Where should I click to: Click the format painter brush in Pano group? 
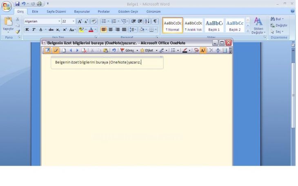[18, 32]
